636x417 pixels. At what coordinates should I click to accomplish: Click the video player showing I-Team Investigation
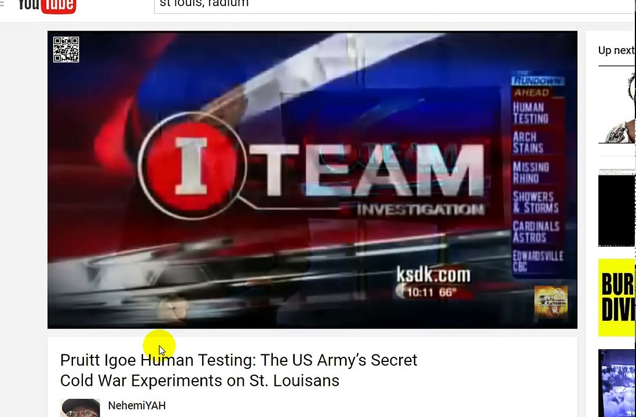(x=312, y=180)
